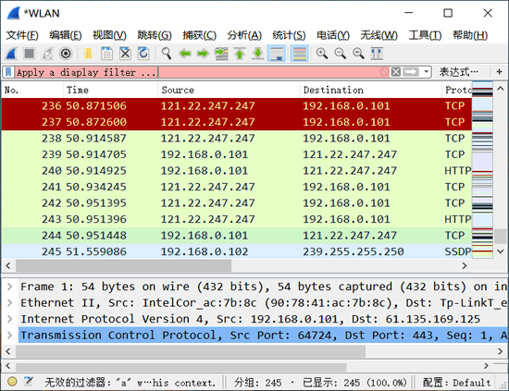Image resolution: width=509 pixels, height=391 pixels.
Task: Stop the running packet capture
Action: point(30,54)
